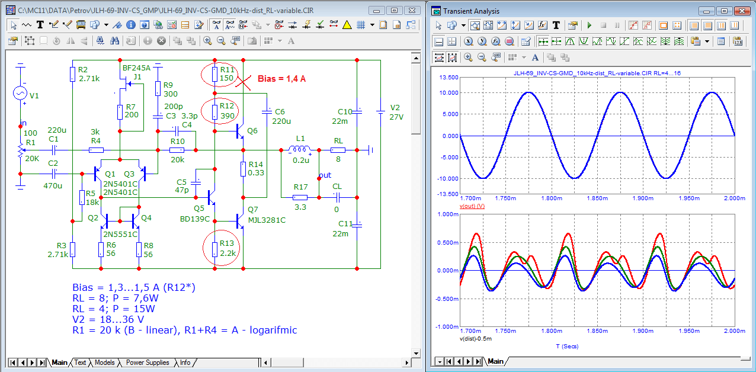Viewport: 756px width, 372px height.
Task: Open dropdown arrow next to copy-to-clipboard icon in schematic
Action: [106, 25]
